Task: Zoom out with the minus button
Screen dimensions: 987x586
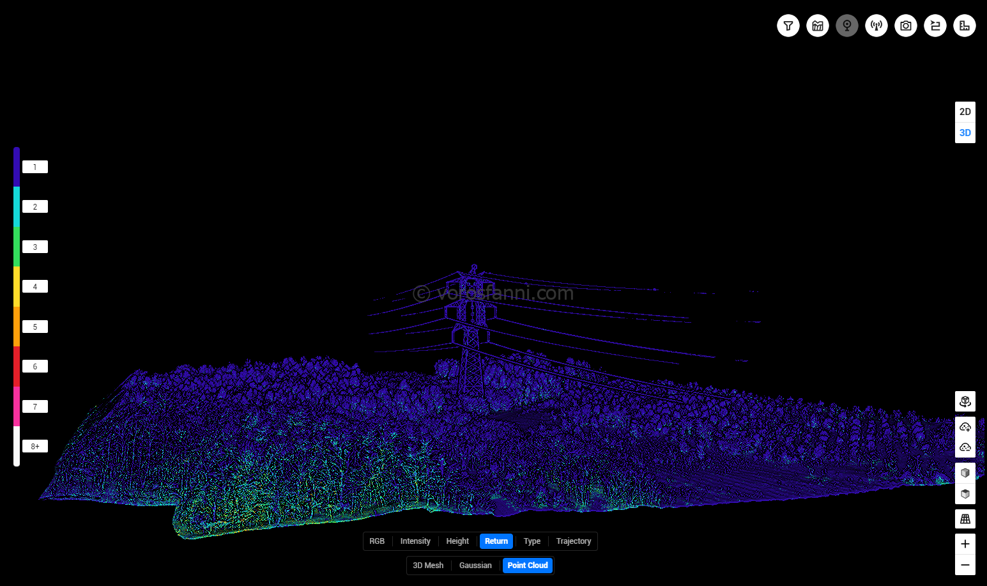Action: pyautogui.click(x=965, y=565)
